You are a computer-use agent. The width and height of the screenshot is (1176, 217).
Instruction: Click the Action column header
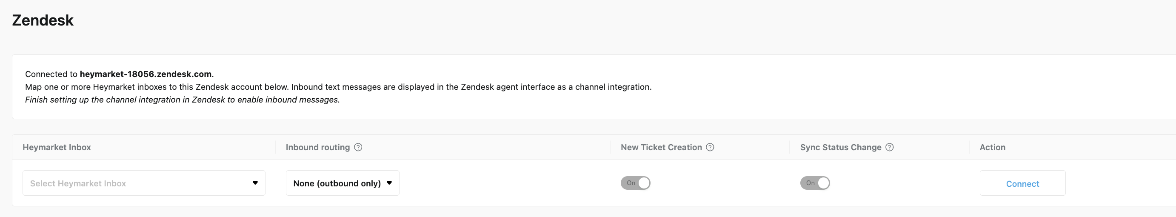pyautogui.click(x=993, y=147)
